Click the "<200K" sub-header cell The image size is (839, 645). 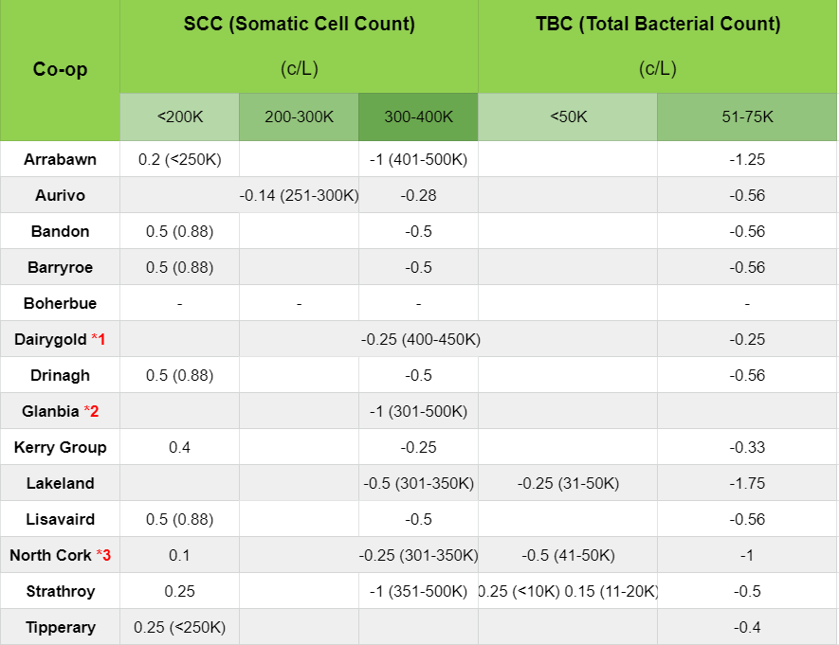pyautogui.click(x=179, y=117)
